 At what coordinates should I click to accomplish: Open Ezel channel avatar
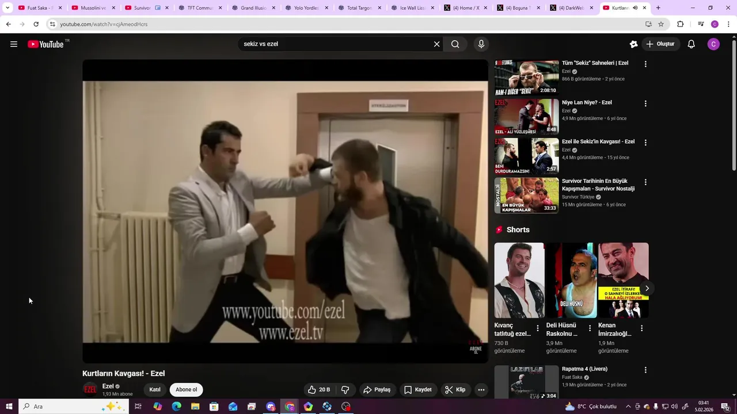90,390
